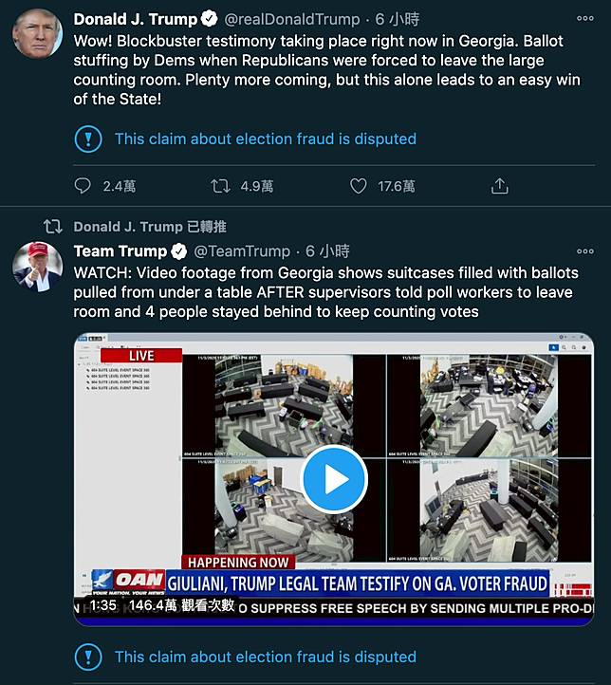This screenshot has height=685, width=611.
Task: Click Team Trump's verified badge
Action: pyautogui.click(x=178, y=251)
